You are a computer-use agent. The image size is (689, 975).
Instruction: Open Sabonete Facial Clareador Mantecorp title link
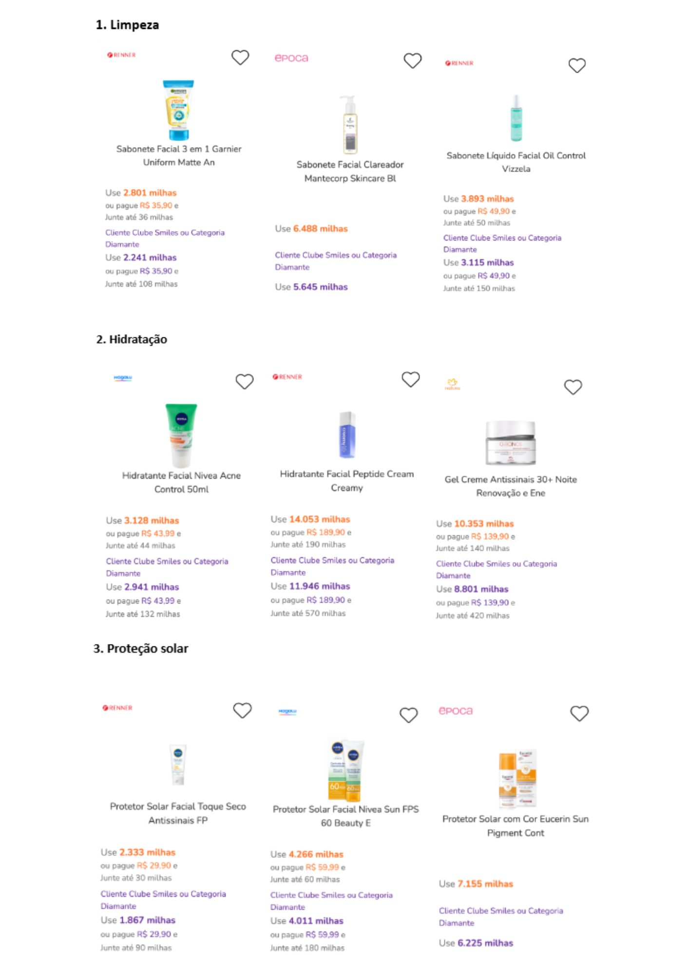[x=350, y=172]
